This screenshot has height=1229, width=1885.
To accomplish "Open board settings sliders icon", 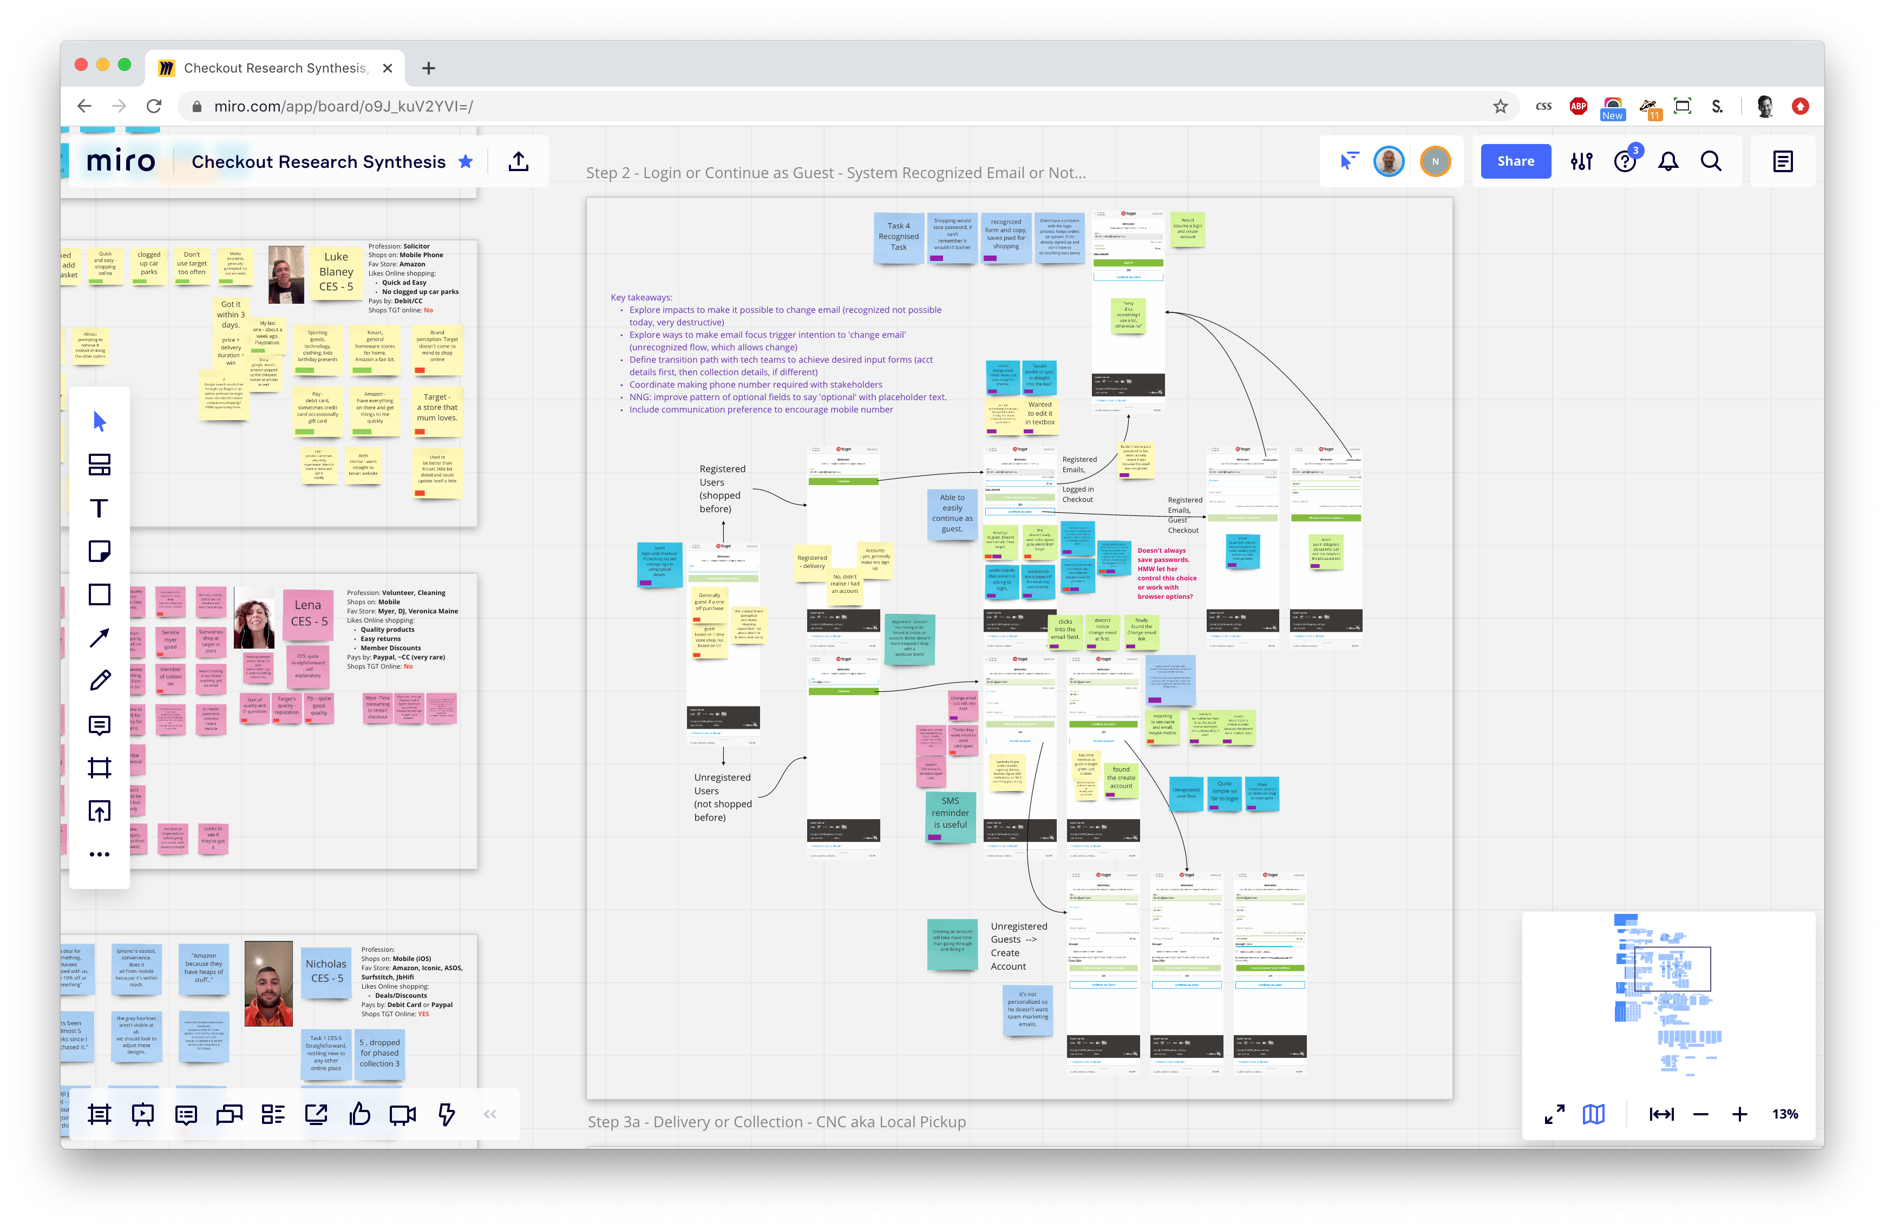I will pos(1582,161).
